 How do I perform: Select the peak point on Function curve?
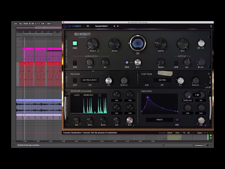click(148, 97)
